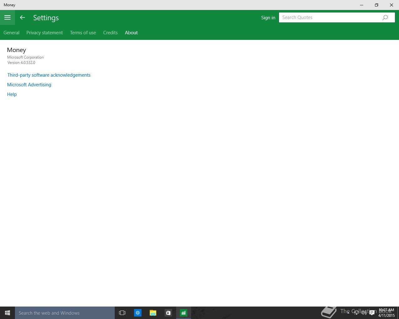The width and height of the screenshot is (399, 319).
Task: Open the Store app on taskbar
Action: click(x=168, y=313)
